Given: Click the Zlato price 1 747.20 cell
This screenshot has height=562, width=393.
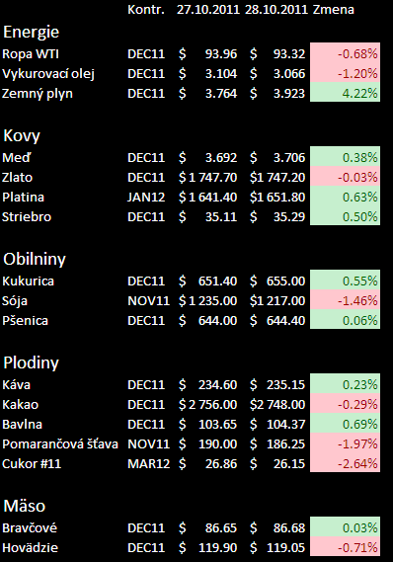Looking at the screenshot, I should click(x=277, y=178).
